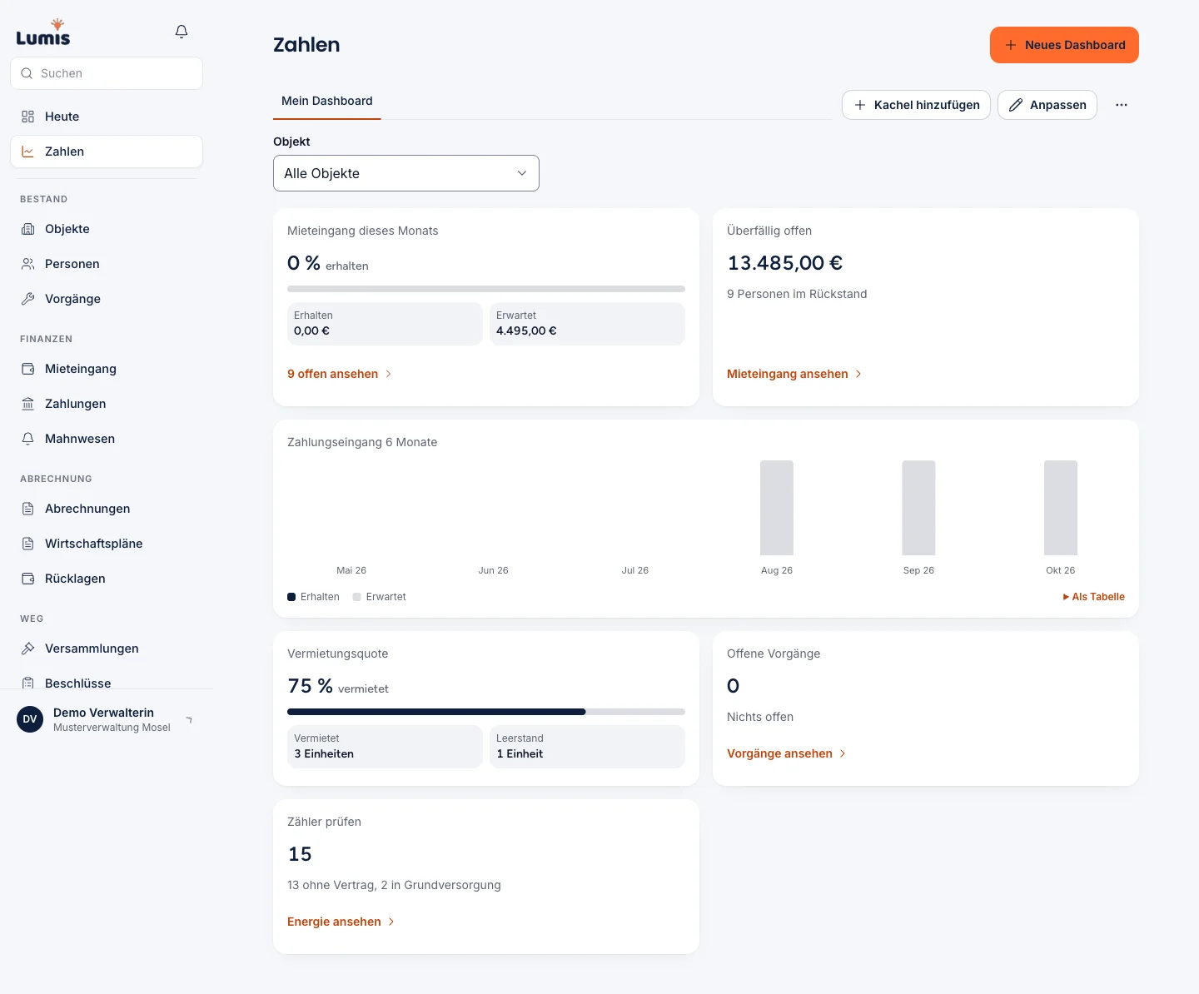Click the Mieteingang wallet icon
Viewport: 1199px width, 994px height.
(28, 369)
